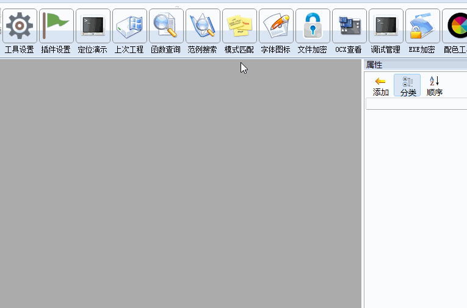The width and height of the screenshot is (467, 308).
Task: Open 模式匹配 sticky notes icon
Action: (x=239, y=26)
